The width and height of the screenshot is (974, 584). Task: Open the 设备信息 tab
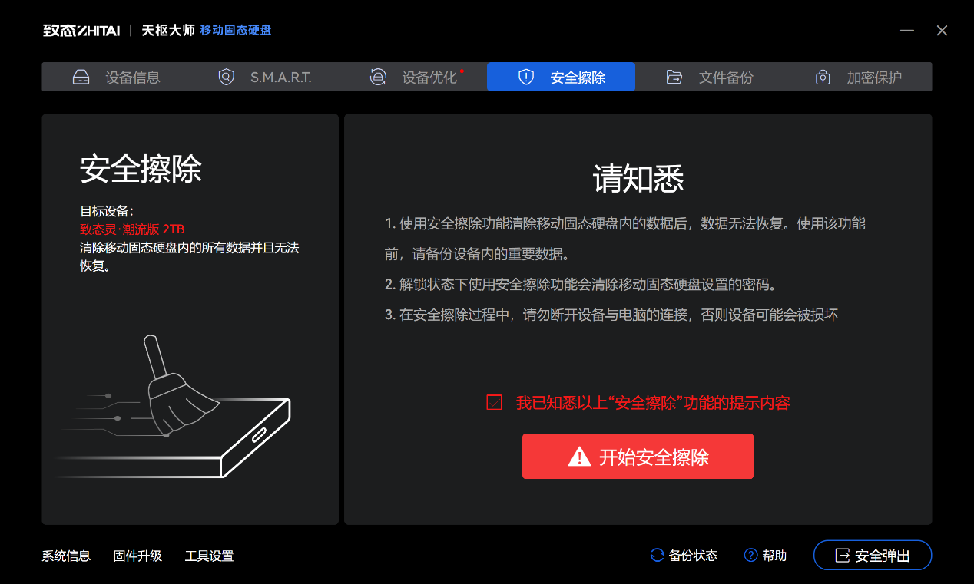(116, 77)
